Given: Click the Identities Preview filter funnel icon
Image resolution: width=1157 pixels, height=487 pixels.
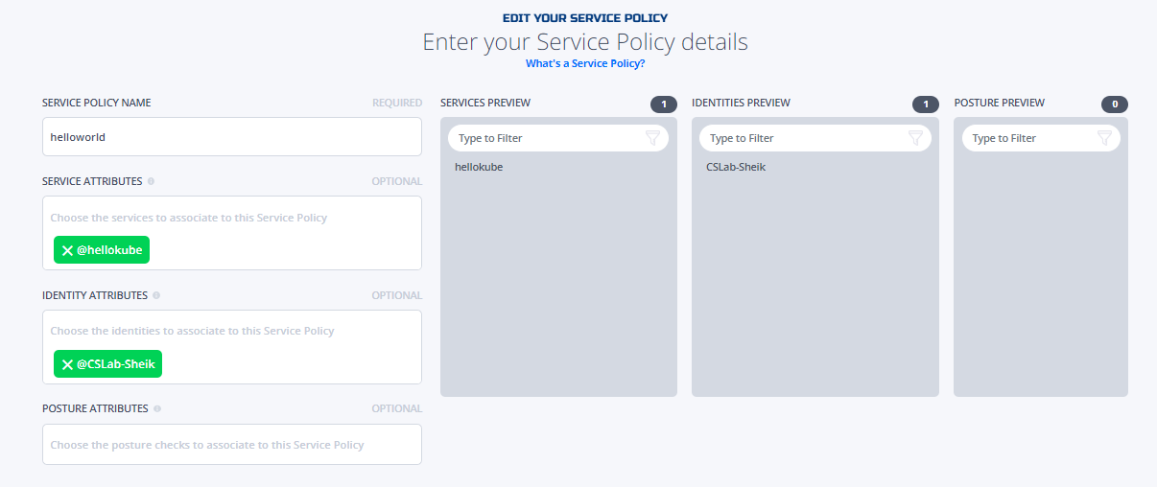Looking at the screenshot, I should [x=916, y=138].
